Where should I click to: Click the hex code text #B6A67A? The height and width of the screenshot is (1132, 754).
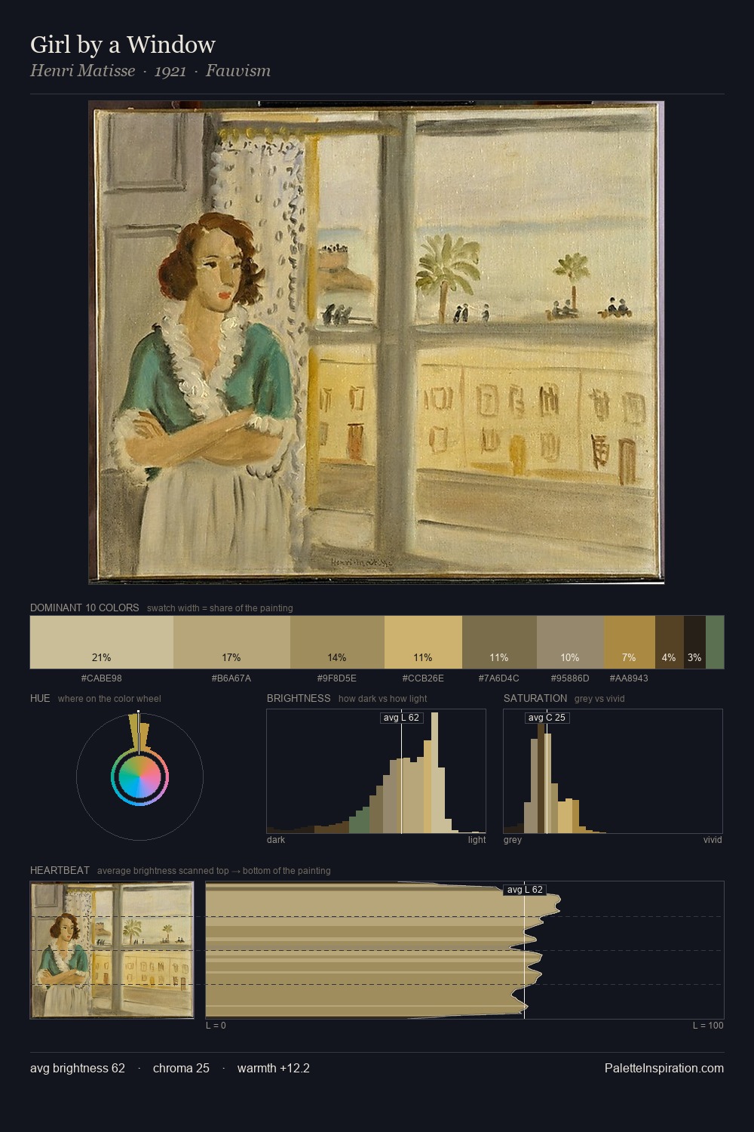[x=231, y=678]
